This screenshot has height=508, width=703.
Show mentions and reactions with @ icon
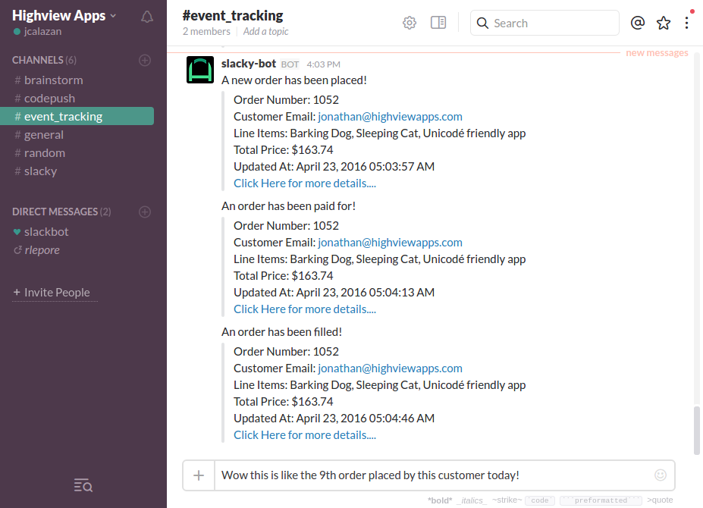click(x=638, y=23)
